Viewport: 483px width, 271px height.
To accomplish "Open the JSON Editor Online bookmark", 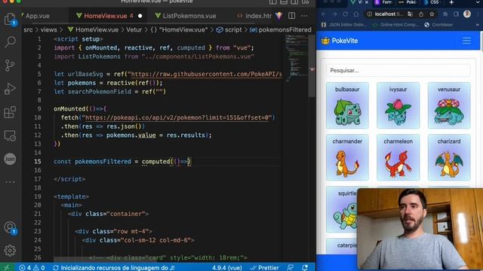I will [344, 25].
